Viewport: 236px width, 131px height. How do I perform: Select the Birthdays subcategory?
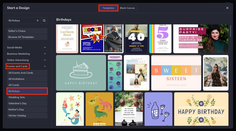27,91
